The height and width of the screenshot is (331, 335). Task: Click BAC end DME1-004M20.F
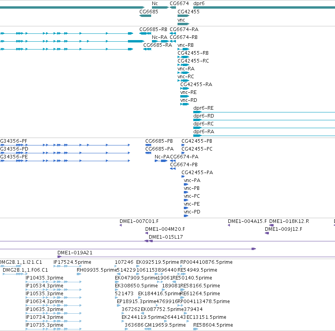[165, 229]
